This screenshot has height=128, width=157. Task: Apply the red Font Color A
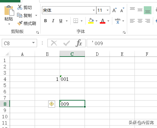tap(103, 21)
